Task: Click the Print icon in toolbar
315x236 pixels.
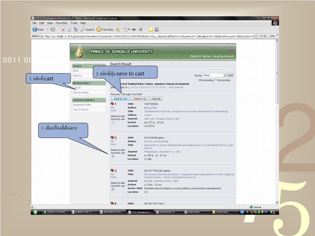Action: [134, 29]
